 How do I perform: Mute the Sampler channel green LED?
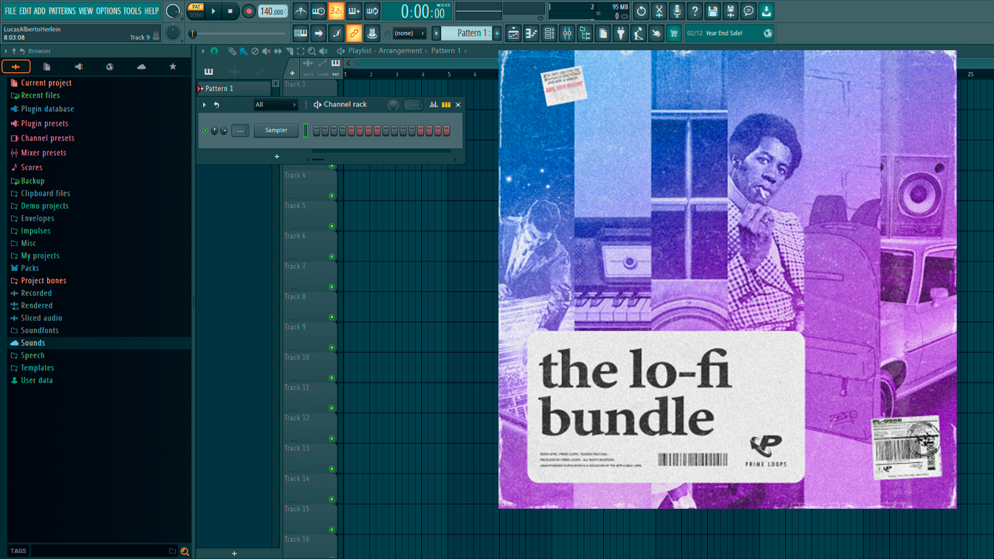205,130
